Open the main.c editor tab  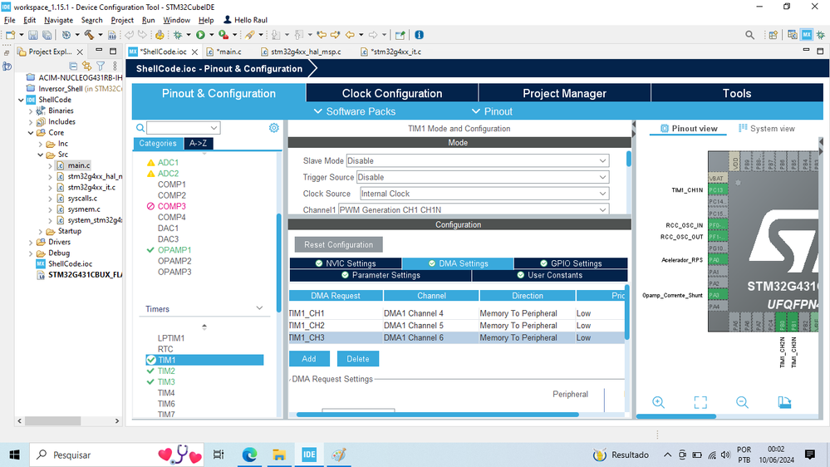pos(224,52)
